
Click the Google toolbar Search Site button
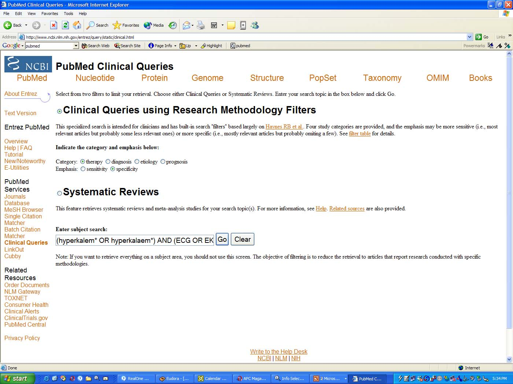tap(128, 46)
